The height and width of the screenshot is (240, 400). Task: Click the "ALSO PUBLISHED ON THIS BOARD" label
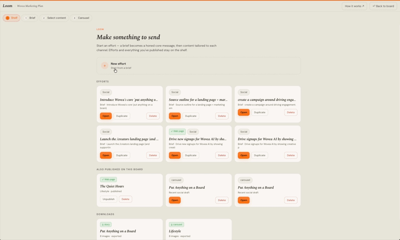click(120, 169)
